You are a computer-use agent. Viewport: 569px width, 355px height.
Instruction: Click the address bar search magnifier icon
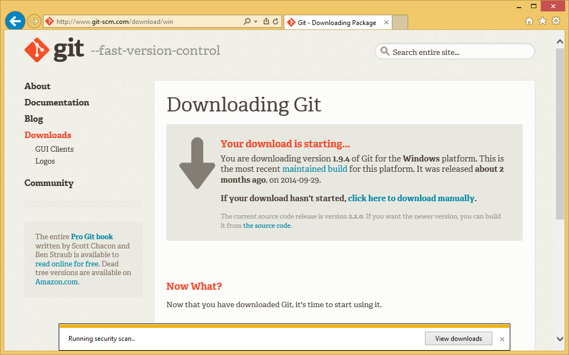pyautogui.click(x=247, y=21)
